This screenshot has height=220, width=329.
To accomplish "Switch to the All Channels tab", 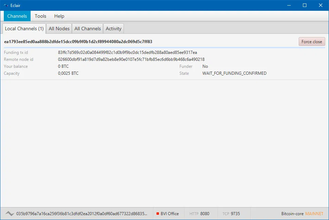I will click(88, 28).
